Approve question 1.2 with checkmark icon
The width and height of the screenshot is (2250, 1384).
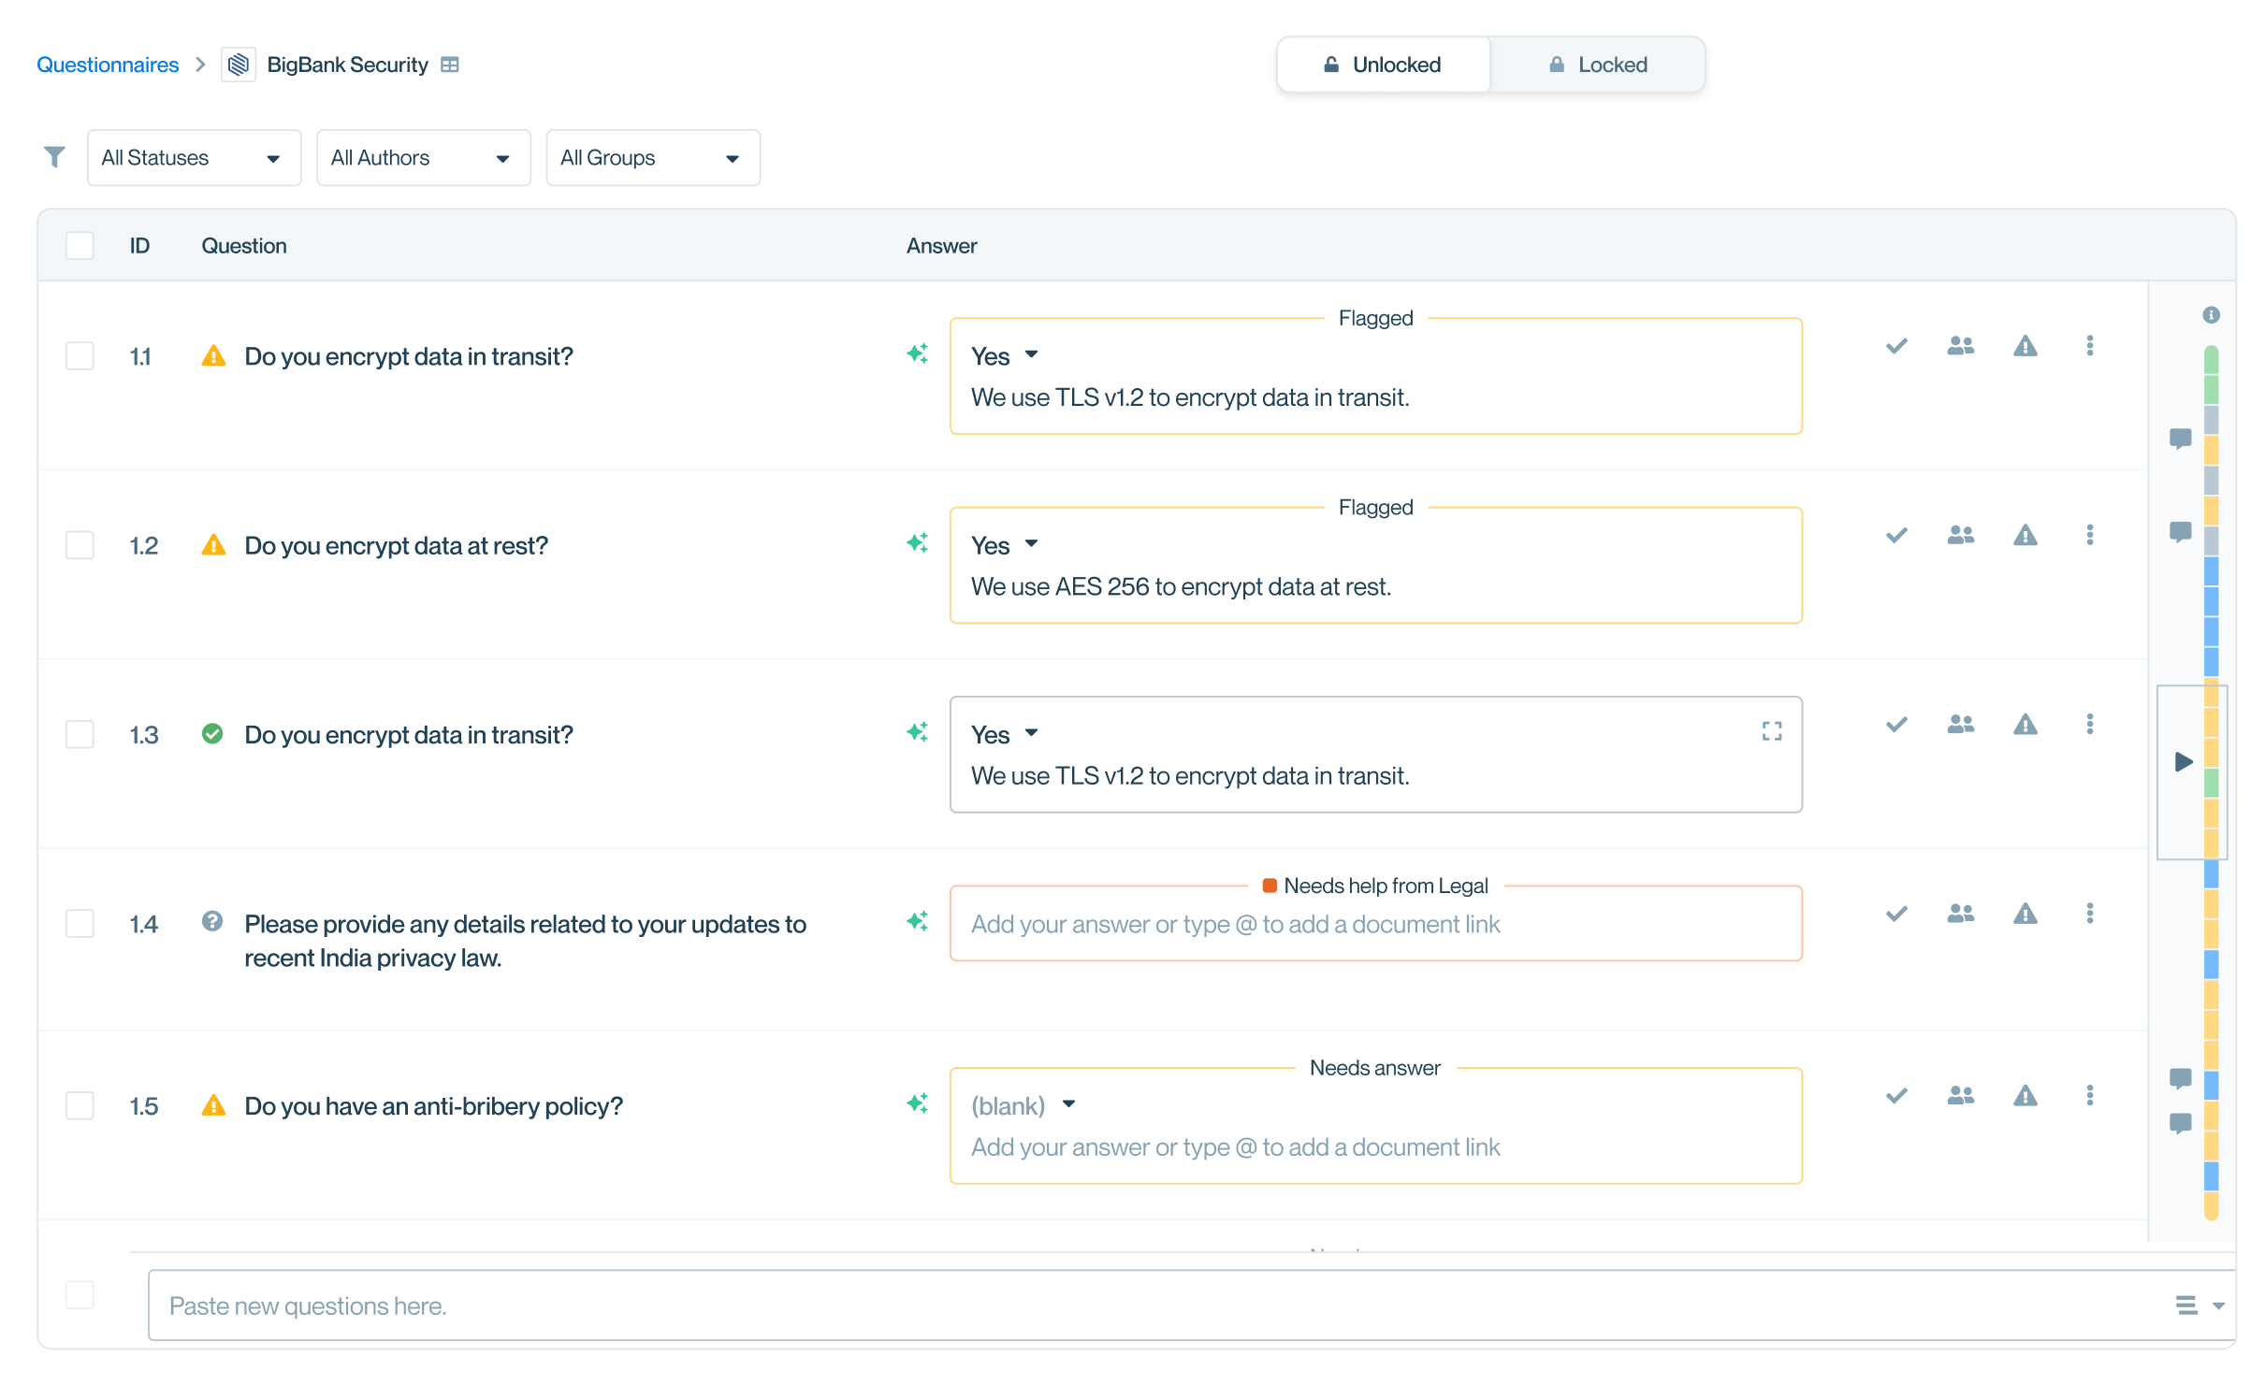[1896, 535]
